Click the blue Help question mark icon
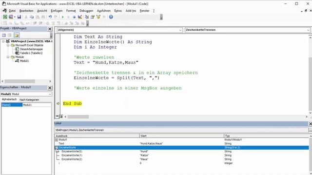Screen dimensions: 312x175 pos(111,17)
